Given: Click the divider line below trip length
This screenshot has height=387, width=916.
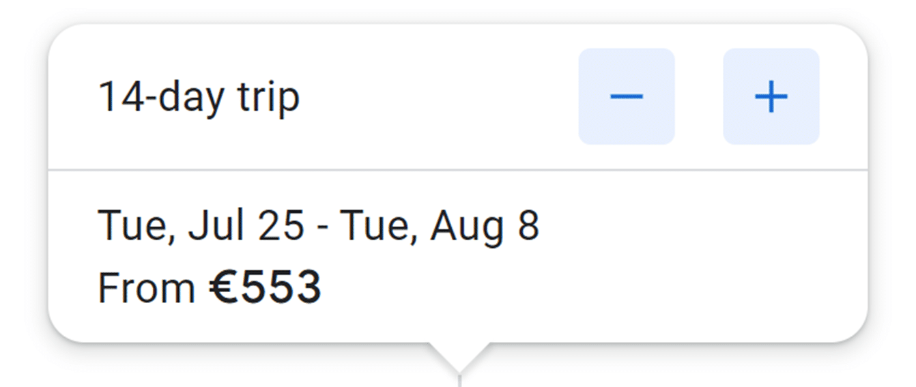Looking at the screenshot, I should click(457, 169).
